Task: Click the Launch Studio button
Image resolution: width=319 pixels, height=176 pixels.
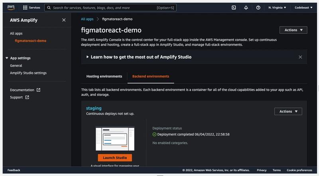Action: [x=115, y=158]
